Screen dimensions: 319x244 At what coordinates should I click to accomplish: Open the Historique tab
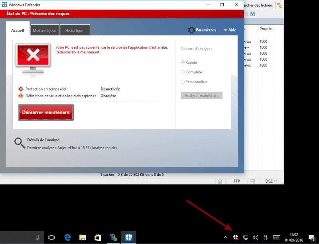pos(75,30)
